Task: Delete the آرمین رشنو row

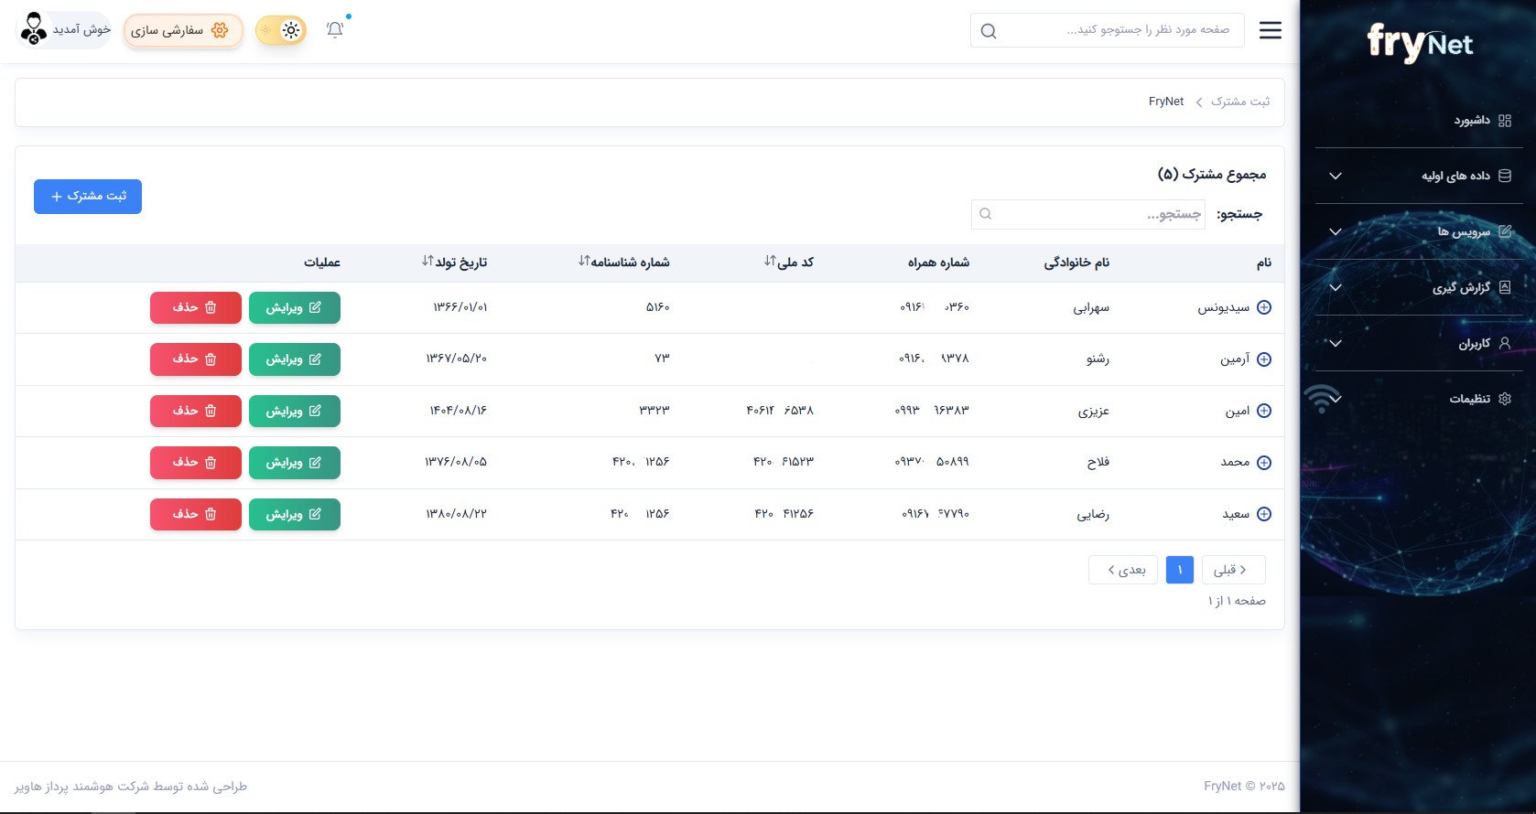Action: pyautogui.click(x=196, y=359)
